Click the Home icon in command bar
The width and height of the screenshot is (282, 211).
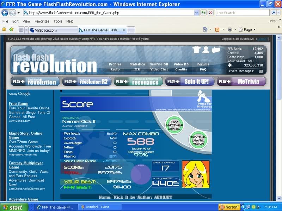(205, 30)
